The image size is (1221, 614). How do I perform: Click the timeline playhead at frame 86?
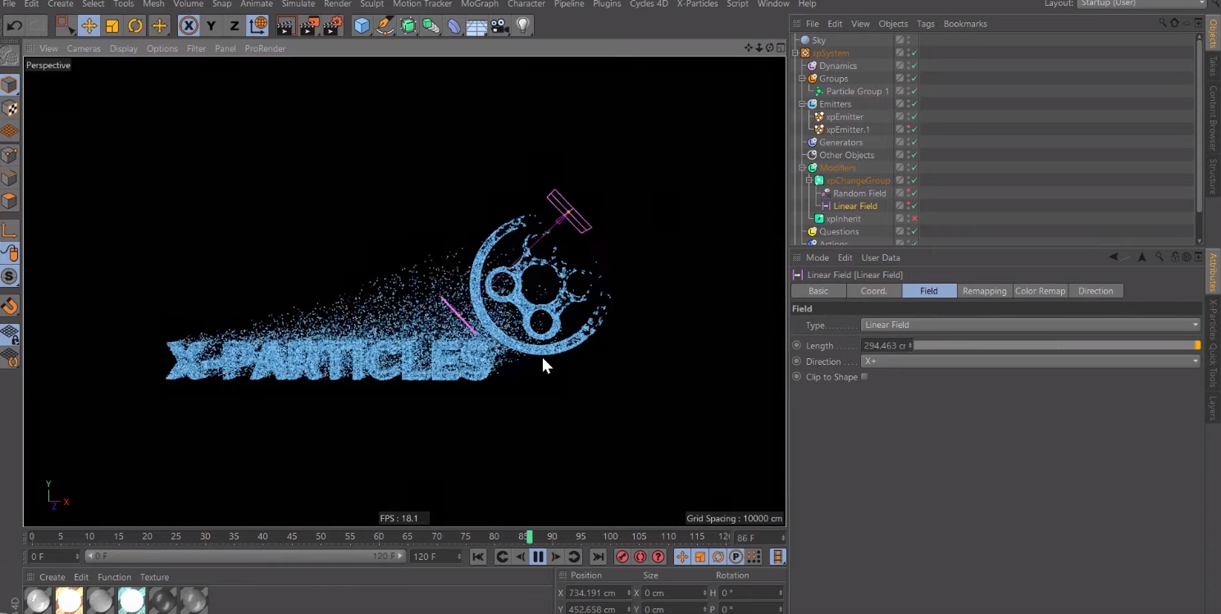click(529, 537)
